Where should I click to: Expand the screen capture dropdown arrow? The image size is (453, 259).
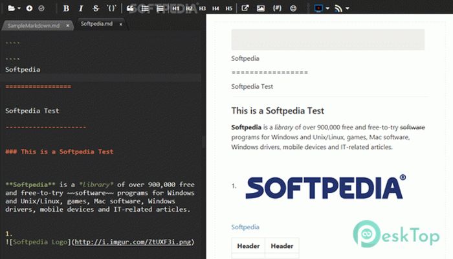tap(327, 8)
